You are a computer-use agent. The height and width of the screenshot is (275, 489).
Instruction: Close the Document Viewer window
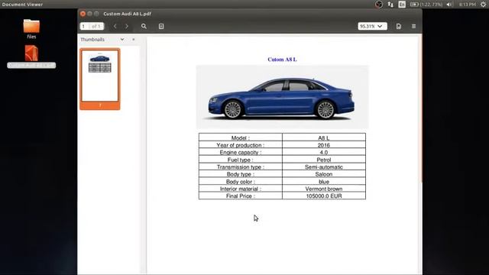[x=83, y=14]
